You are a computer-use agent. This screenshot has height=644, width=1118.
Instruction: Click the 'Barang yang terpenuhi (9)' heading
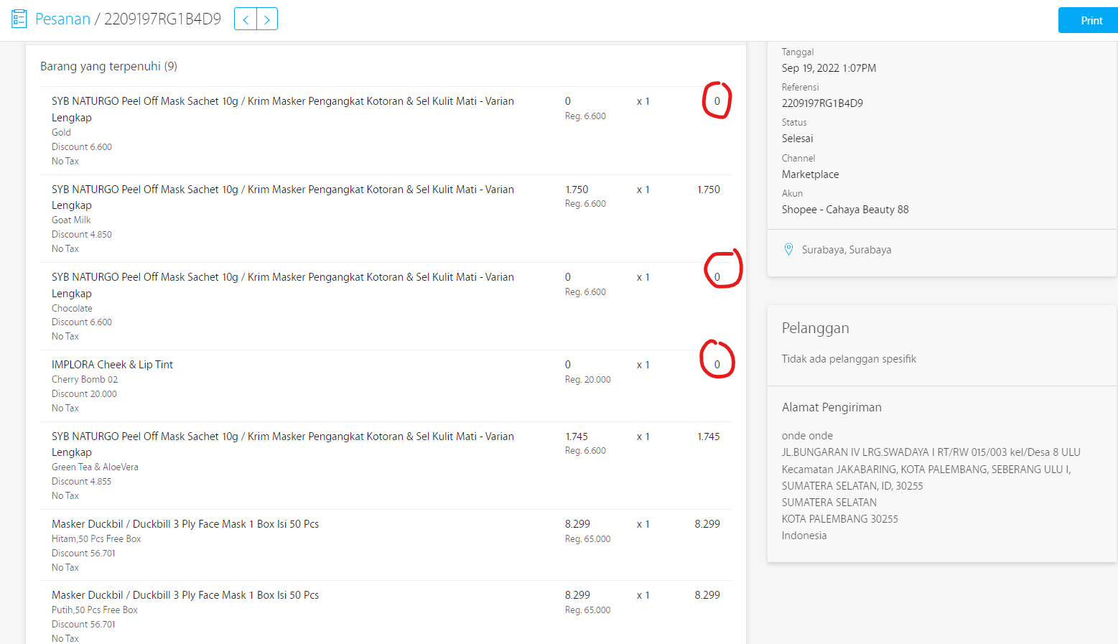pos(108,66)
